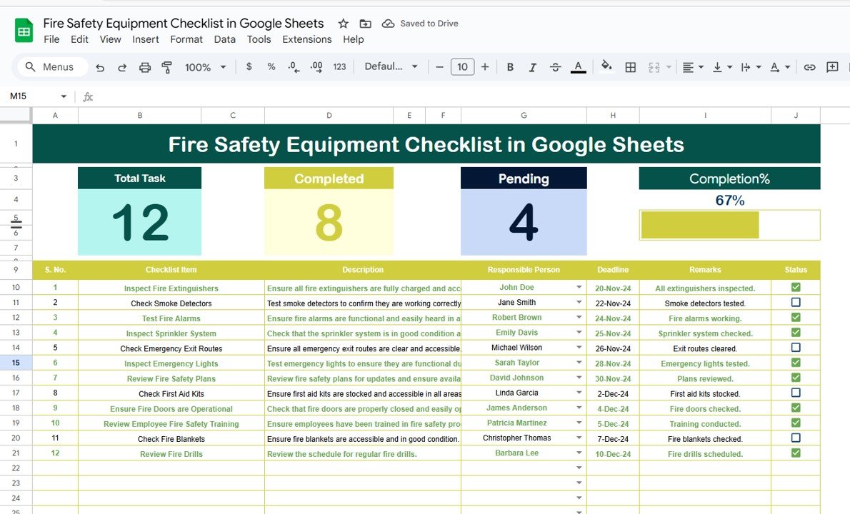The height and width of the screenshot is (514, 850).
Task: Click the Undo arrow icon
Action: click(100, 67)
